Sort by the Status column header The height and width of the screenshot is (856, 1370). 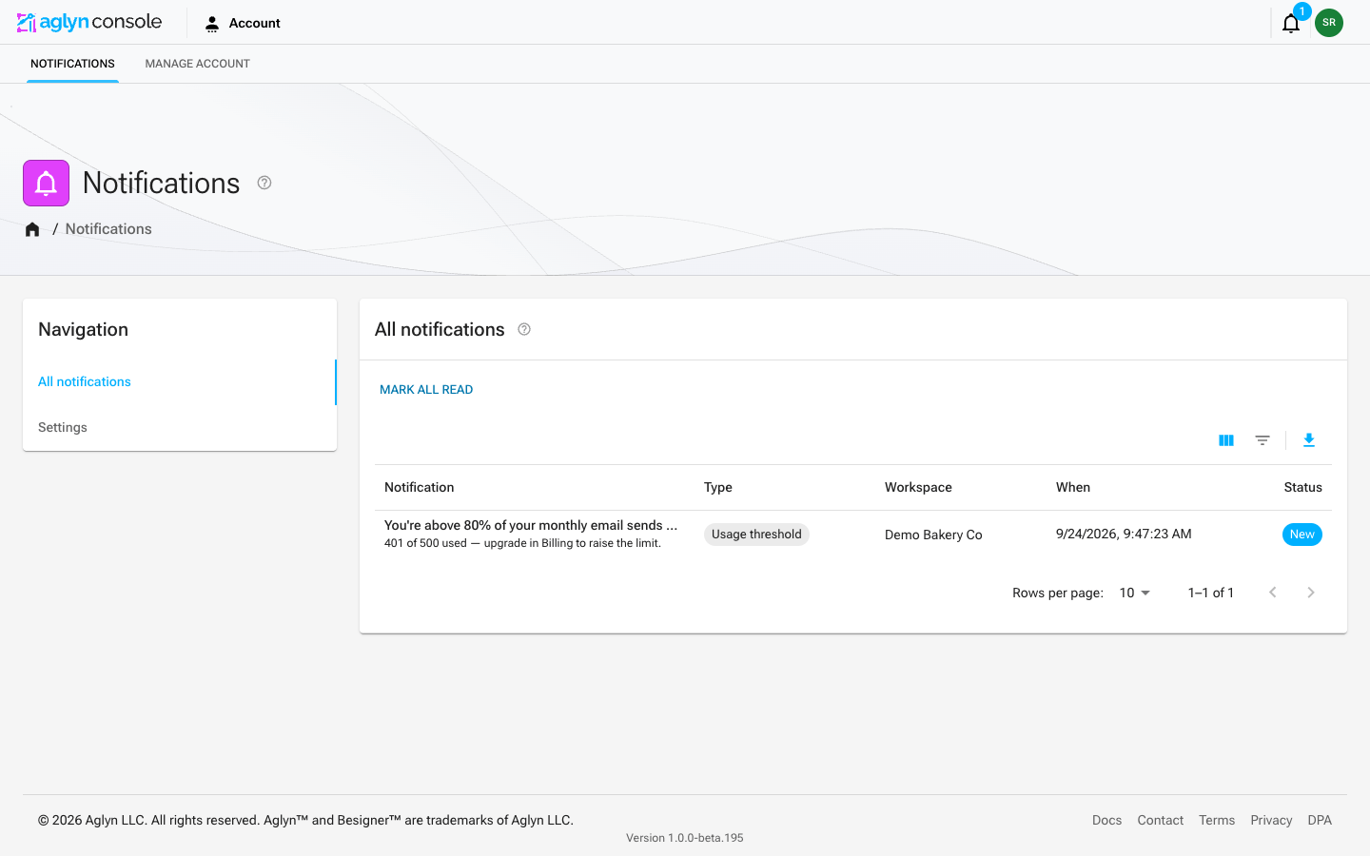[x=1302, y=487]
